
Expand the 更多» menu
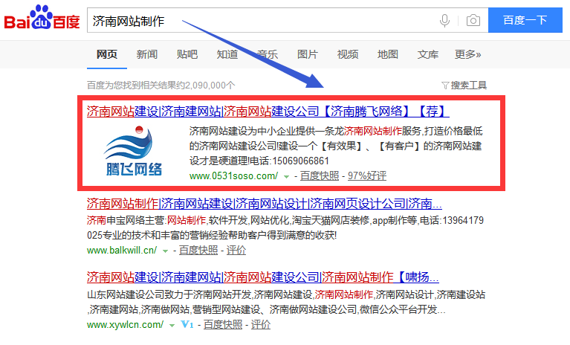(x=468, y=54)
